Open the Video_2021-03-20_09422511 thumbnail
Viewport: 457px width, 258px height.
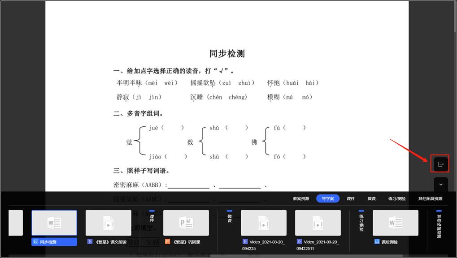tap(318, 223)
